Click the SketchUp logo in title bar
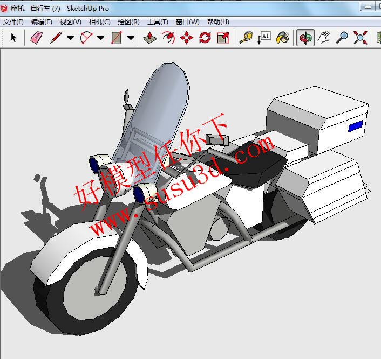 [x=4, y=9]
